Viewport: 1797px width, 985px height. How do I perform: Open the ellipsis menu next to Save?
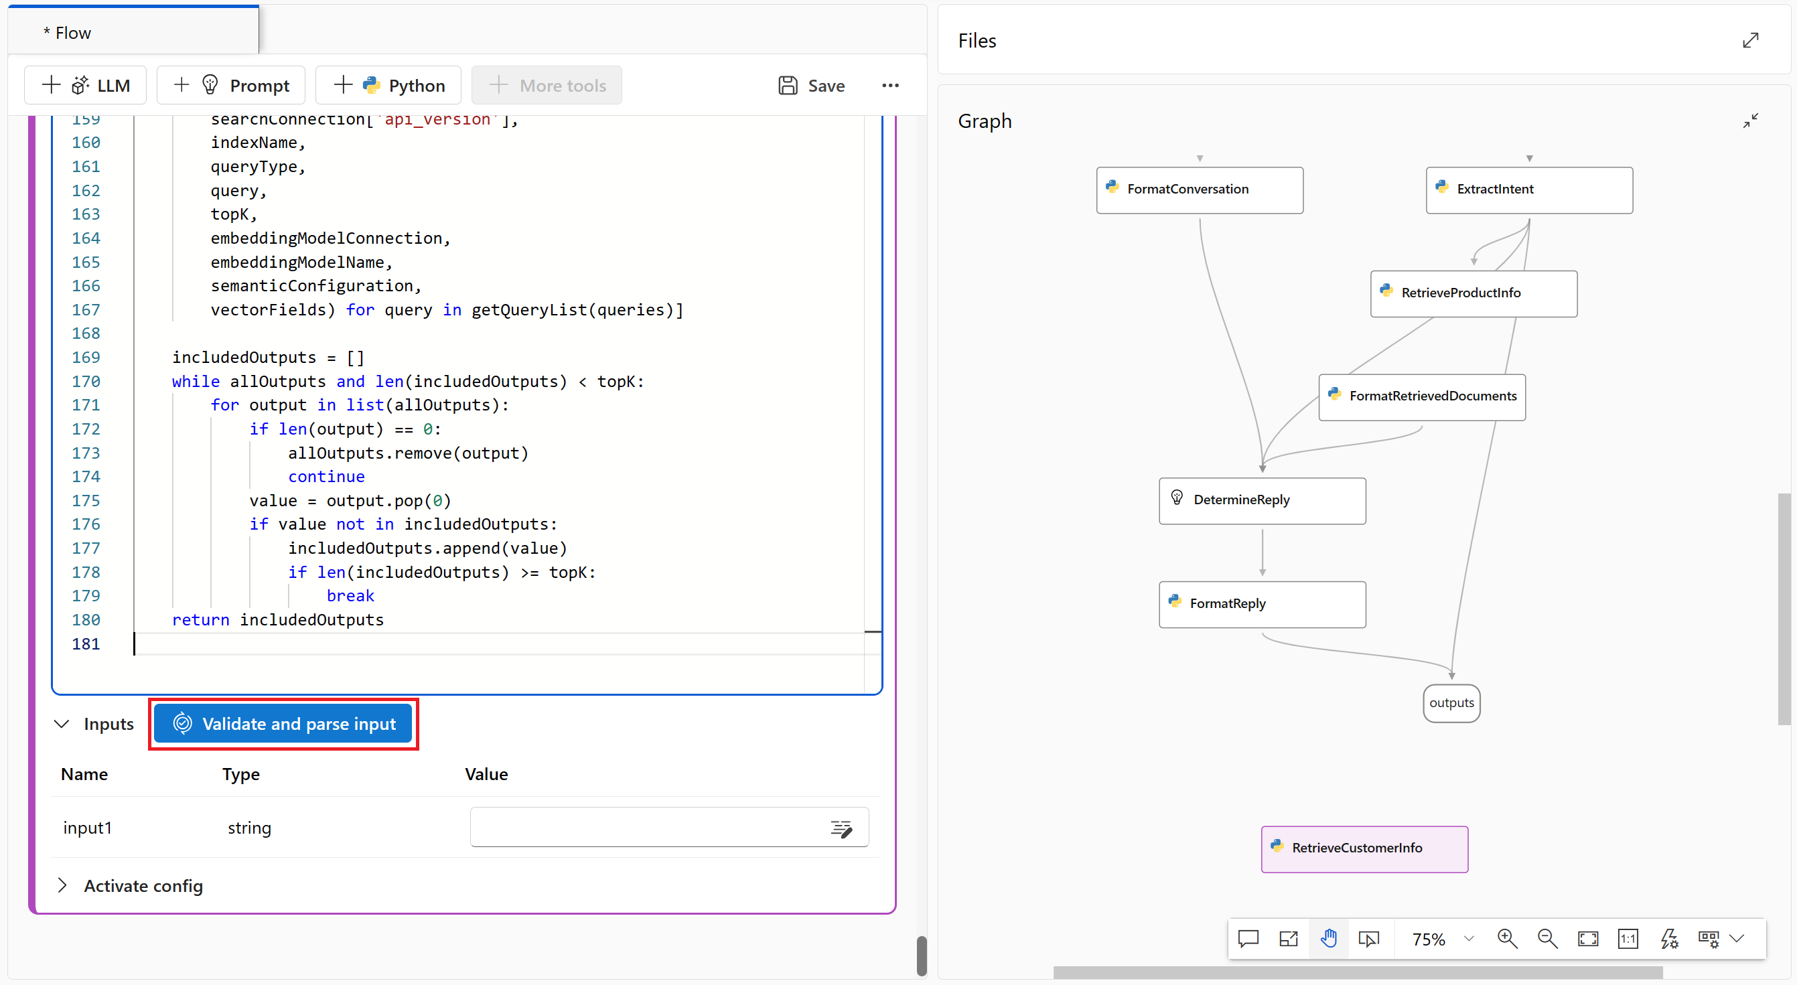click(890, 85)
